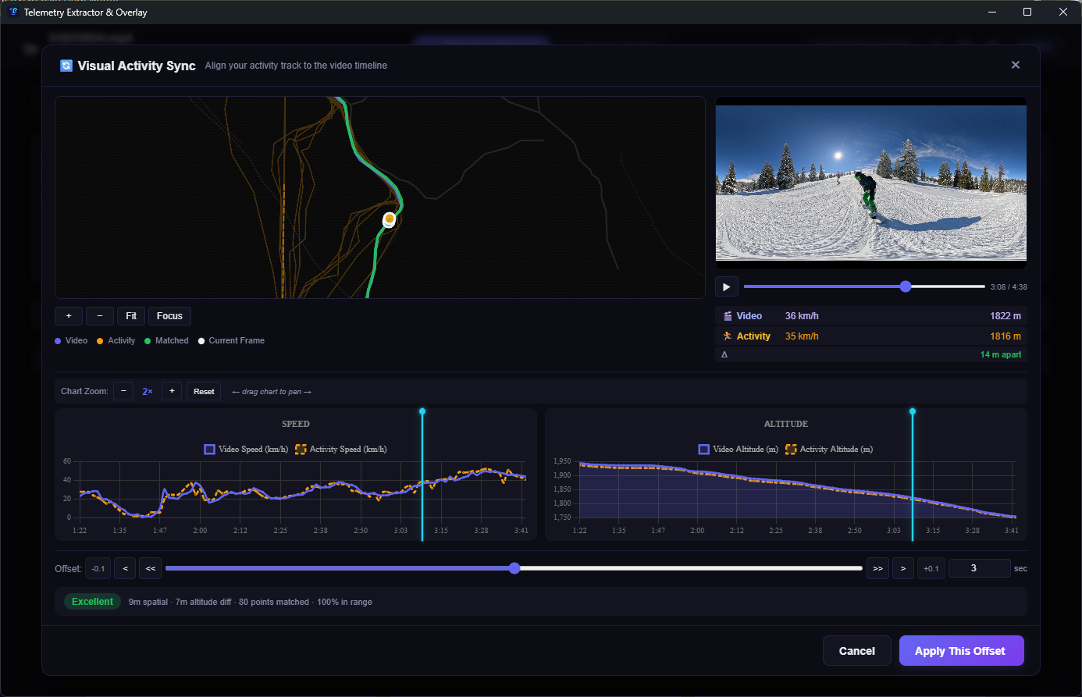Click the offset seconds input showing 3
The image size is (1082, 697).
979,568
